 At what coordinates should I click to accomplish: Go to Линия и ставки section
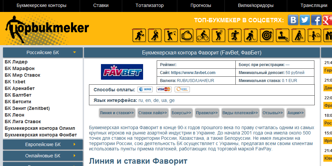117,113
